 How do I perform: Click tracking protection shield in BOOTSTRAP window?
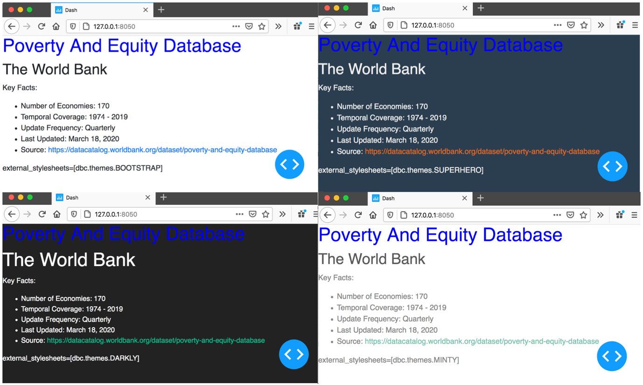[x=73, y=27]
